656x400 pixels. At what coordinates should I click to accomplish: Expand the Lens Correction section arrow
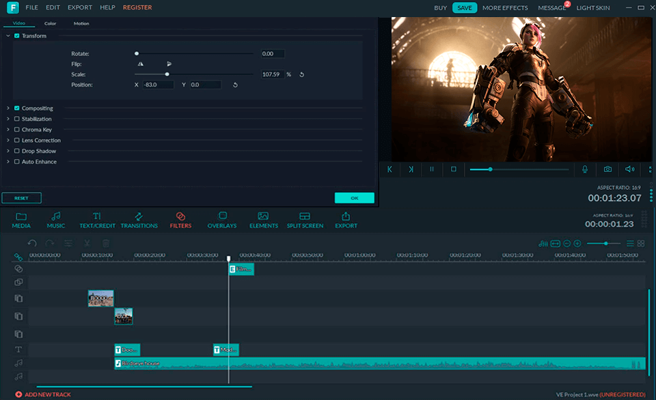pos(8,141)
